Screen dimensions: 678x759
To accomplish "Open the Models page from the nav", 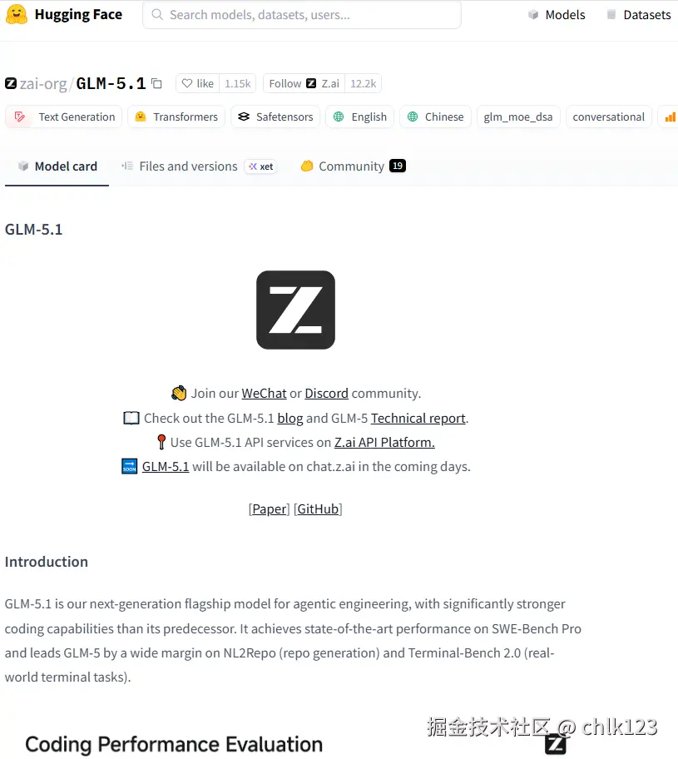I will (x=556, y=15).
